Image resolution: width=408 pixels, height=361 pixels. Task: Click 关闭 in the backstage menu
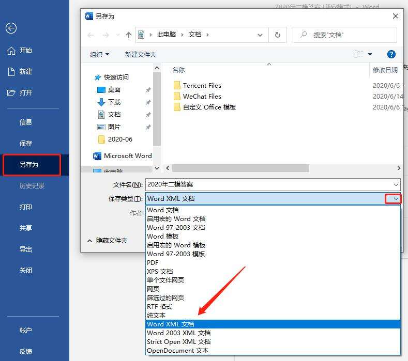pos(25,270)
